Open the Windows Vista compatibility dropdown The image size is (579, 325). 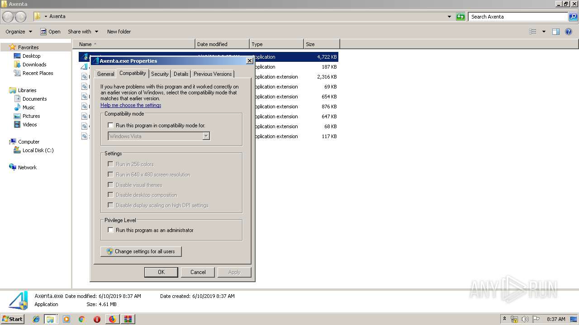click(159, 136)
